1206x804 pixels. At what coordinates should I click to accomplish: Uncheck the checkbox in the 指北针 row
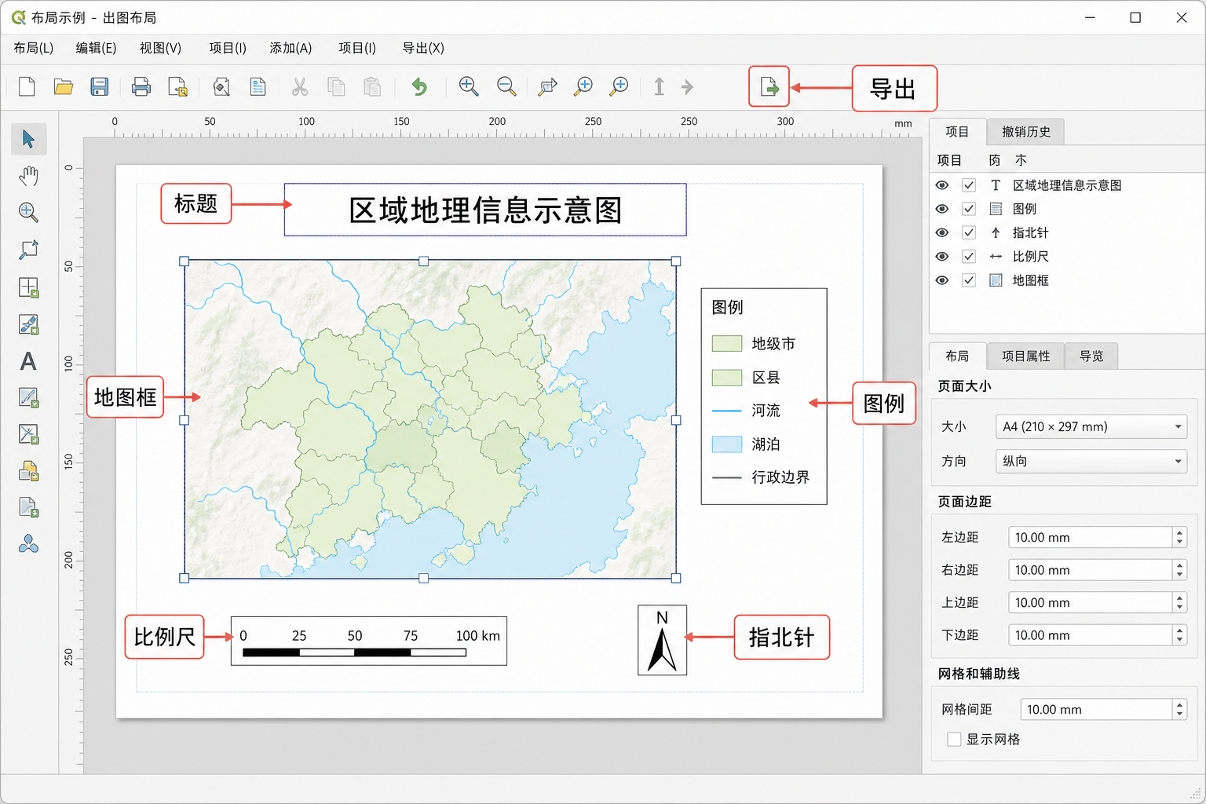pos(969,232)
